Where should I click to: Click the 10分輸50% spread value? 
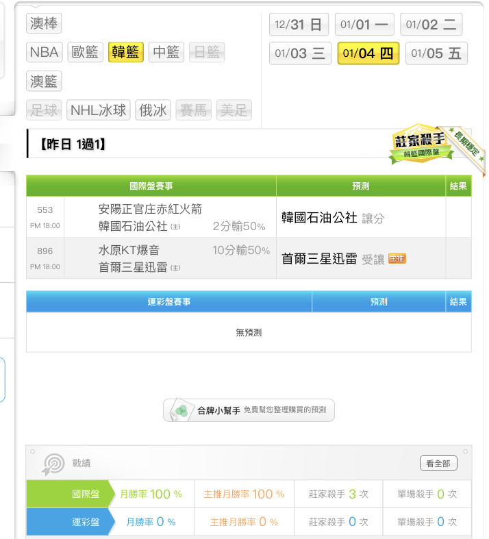241,250
